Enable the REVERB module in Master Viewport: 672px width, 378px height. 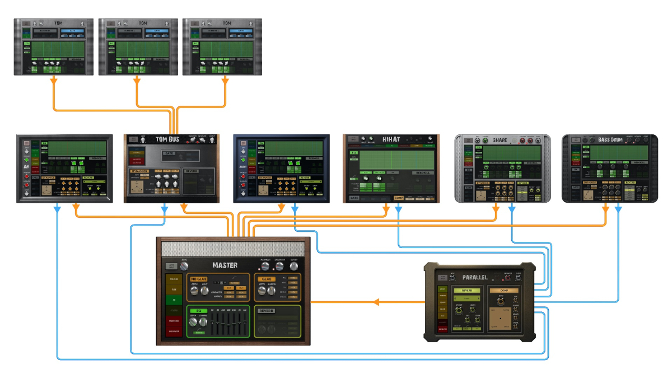[266, 311]
